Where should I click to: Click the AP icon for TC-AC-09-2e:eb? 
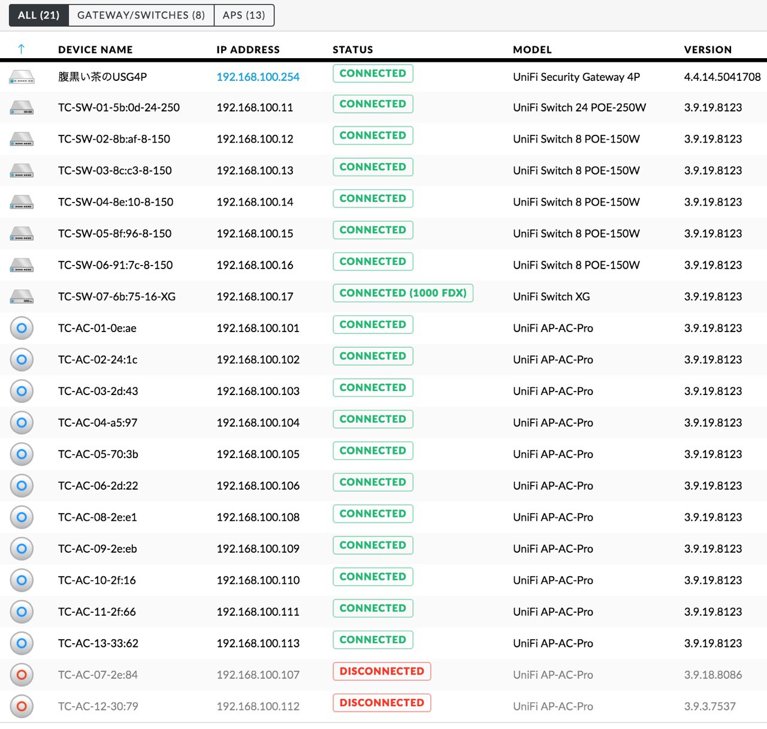click(x=22, y=549)
